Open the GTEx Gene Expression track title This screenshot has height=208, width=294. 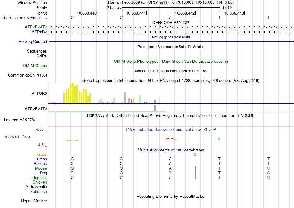coord(171,80)
